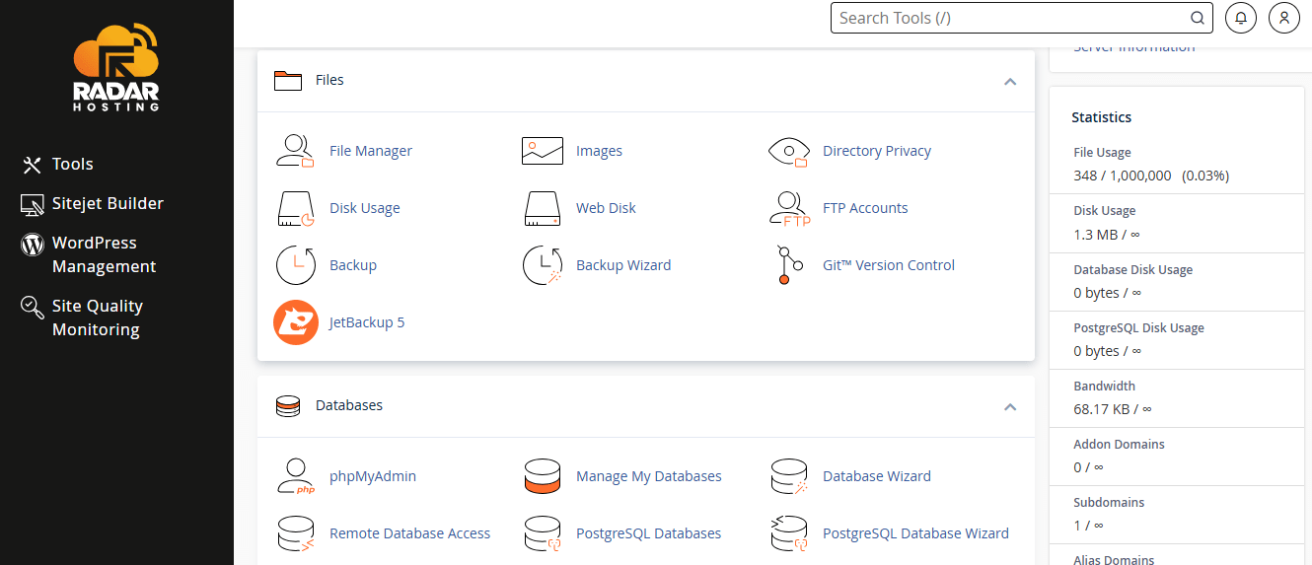Viewport: 1312px width, 565px height.
Task: Open the Manage My Databases icon
Action: pyautogui.click(x=542, y=476)
